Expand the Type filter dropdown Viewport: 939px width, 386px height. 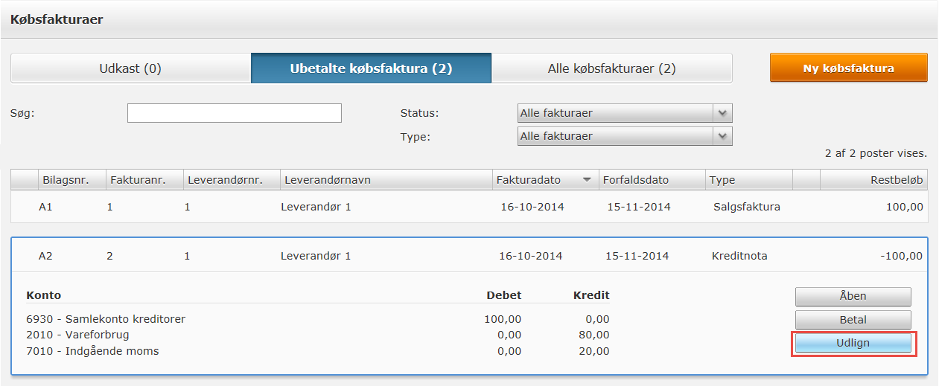tap(625, 136)
